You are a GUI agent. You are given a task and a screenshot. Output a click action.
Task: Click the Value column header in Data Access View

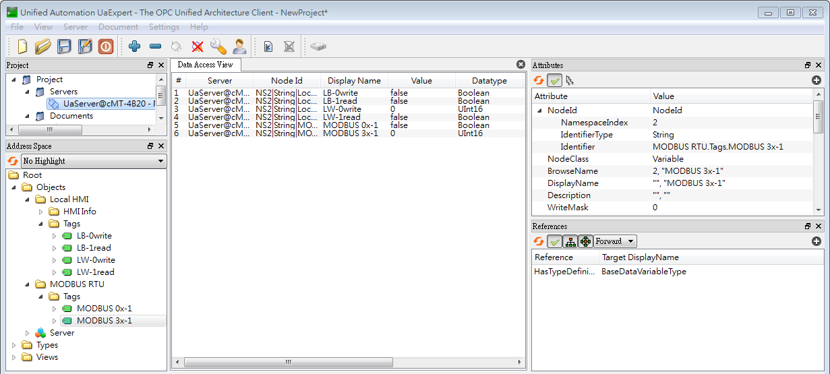point(421,81)
